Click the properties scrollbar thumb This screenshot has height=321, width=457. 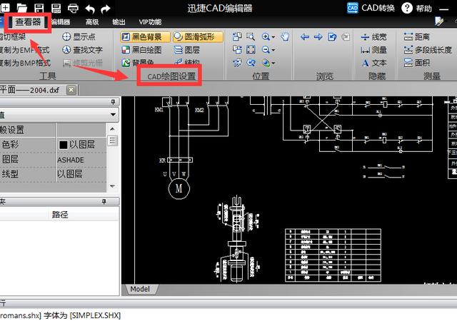113,141
